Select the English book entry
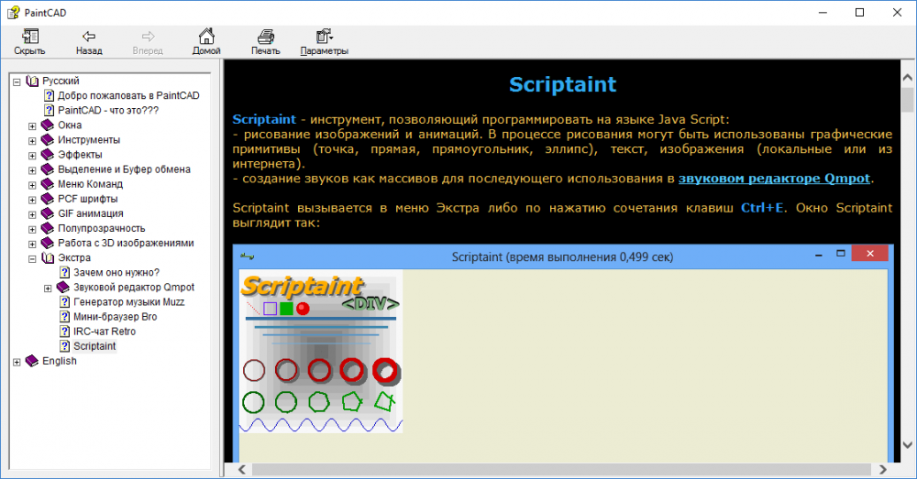 click(59, 361)
